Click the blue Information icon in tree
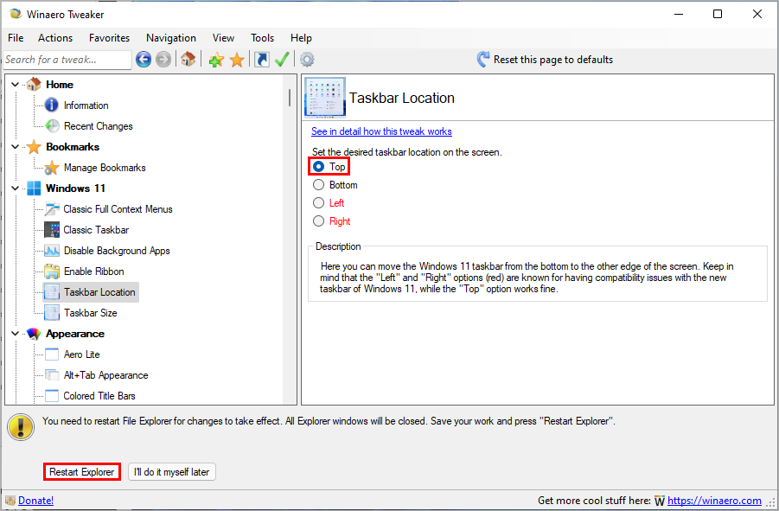Viewport: 779px width, 511px height. (x=52, y=105)
